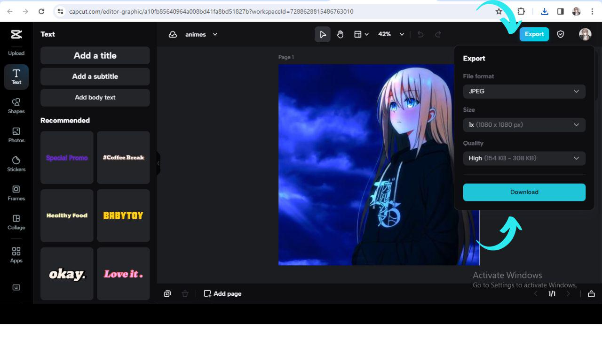
Task: Click the undo arrow icon
Action: coord(420,34)
